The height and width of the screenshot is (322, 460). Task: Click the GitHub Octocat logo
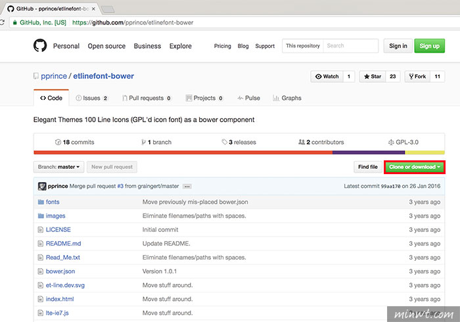[x=40, y=46]
